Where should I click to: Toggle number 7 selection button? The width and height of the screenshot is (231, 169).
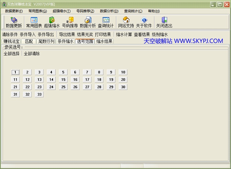(87, 72)
